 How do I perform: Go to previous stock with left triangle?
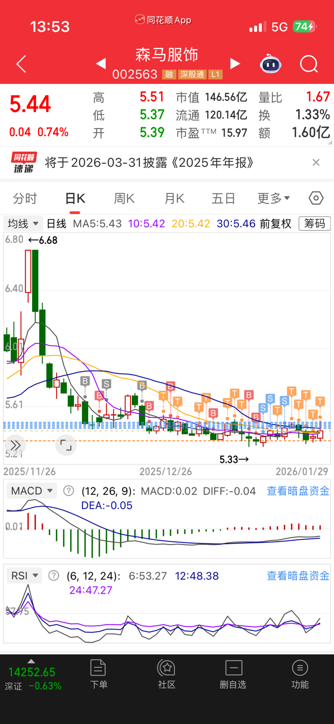(x=101, y=64)
